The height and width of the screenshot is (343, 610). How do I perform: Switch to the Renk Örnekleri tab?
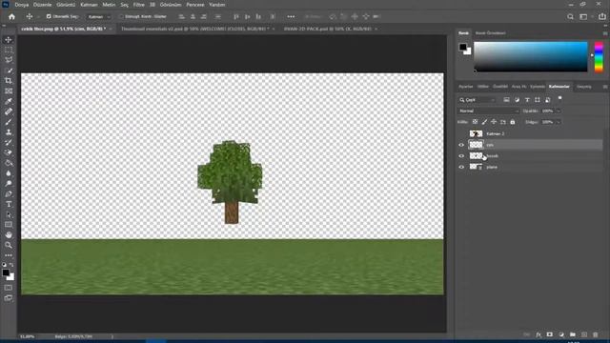[491, 33]
